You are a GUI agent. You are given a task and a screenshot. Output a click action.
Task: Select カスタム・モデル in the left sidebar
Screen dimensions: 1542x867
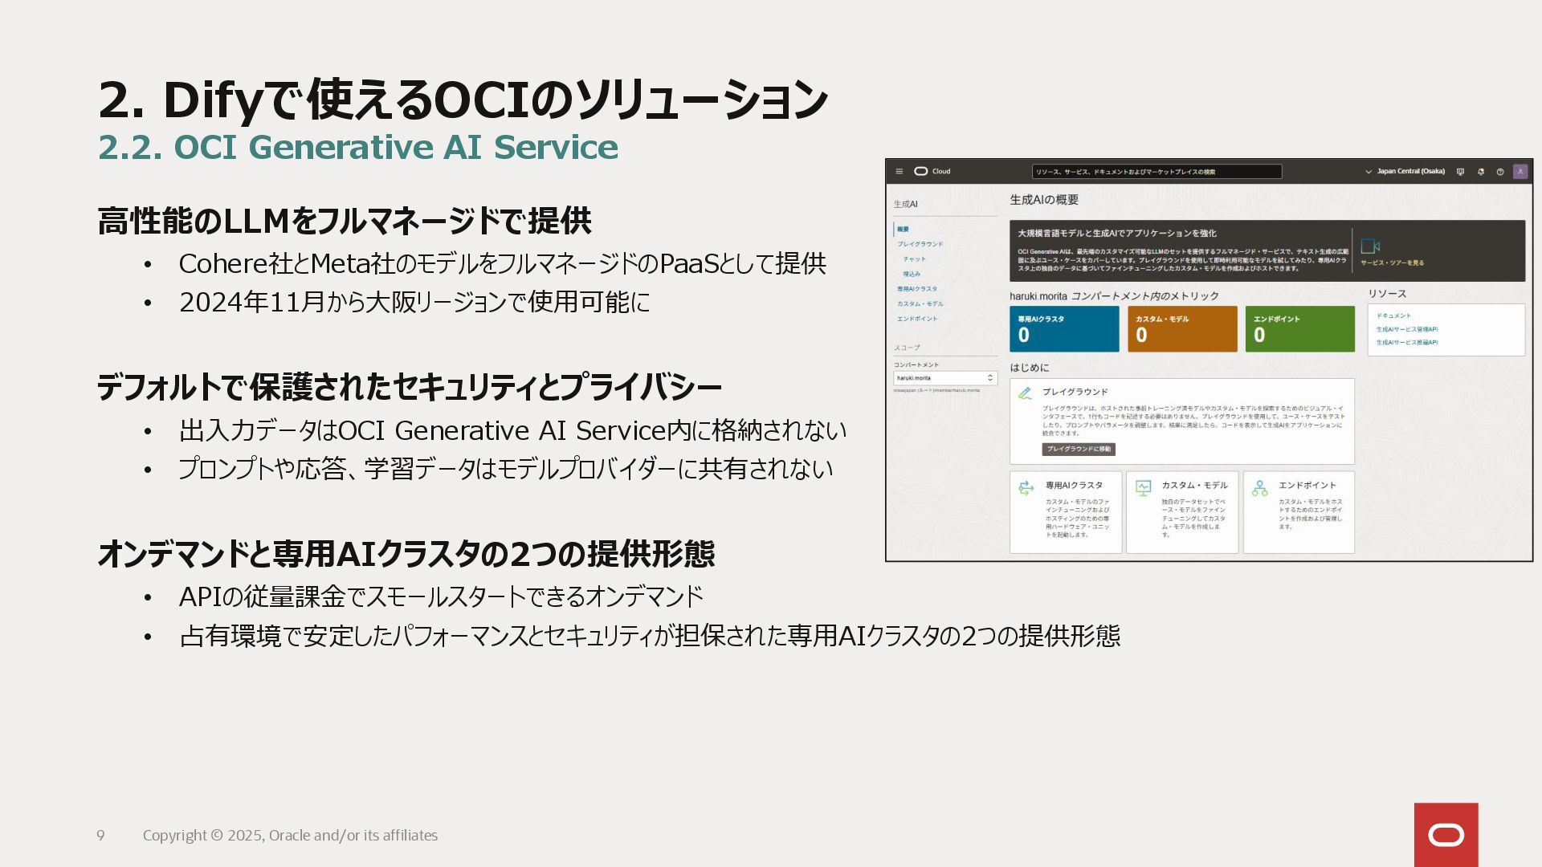(920, 304)
